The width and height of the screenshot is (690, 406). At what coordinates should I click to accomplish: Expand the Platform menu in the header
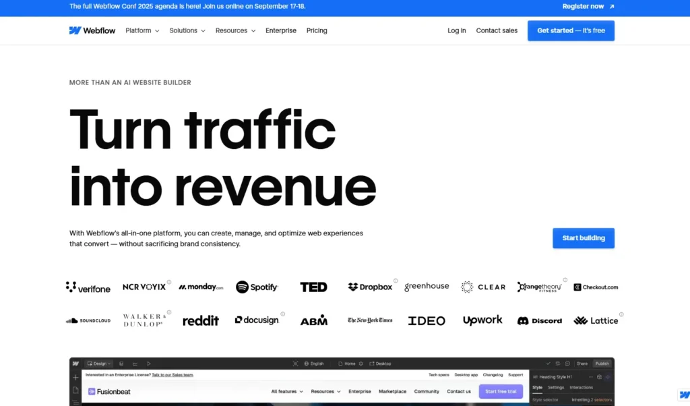142,31
